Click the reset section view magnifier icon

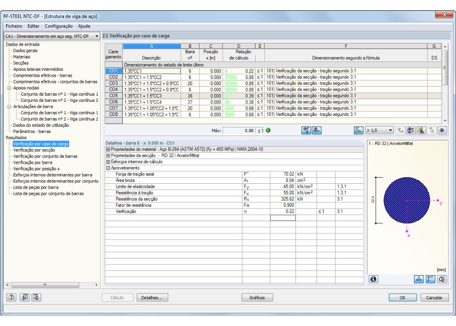[442, 279]
